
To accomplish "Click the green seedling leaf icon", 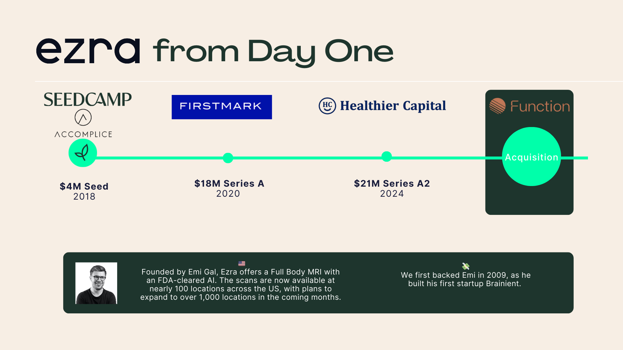I will click(x=83, y=153).
